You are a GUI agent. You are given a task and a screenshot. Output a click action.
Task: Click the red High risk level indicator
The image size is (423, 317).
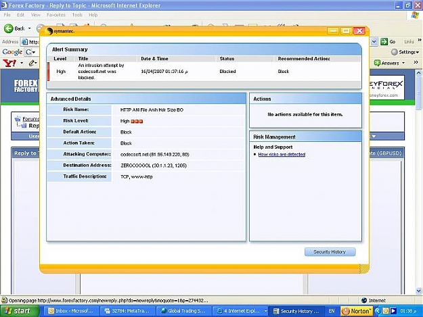[137, 122]
